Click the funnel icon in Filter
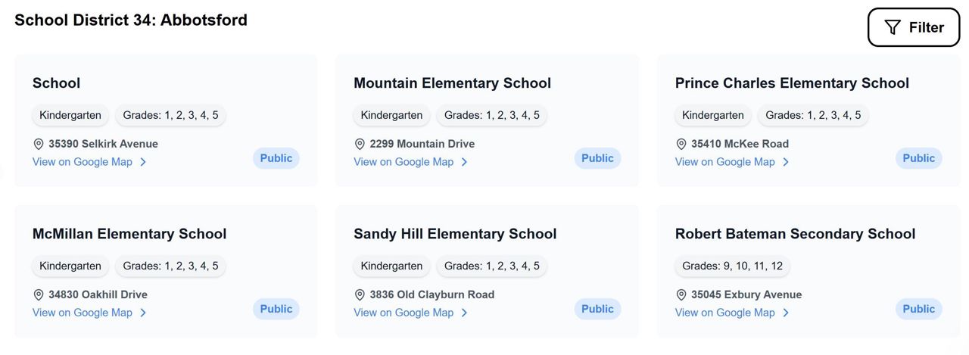This screenshot has height=355, width=969. click(x=893, y=27)
